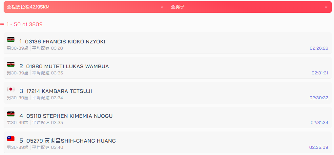334x155 pixels.
Task: Click finish time 02:30:32
Action: click(319, 98)
